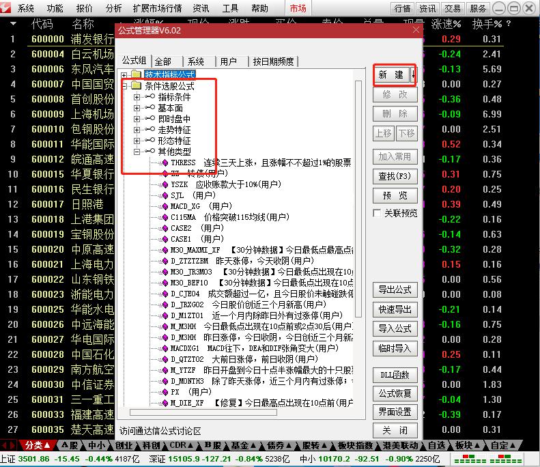Click the diamond icon beside PX formula
Screen dimensions: 540x467
(165, 392)
